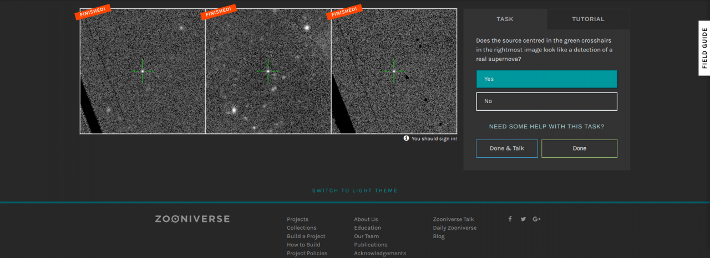Open Zooniverse Twitter page icon

(x=523, y=219)
